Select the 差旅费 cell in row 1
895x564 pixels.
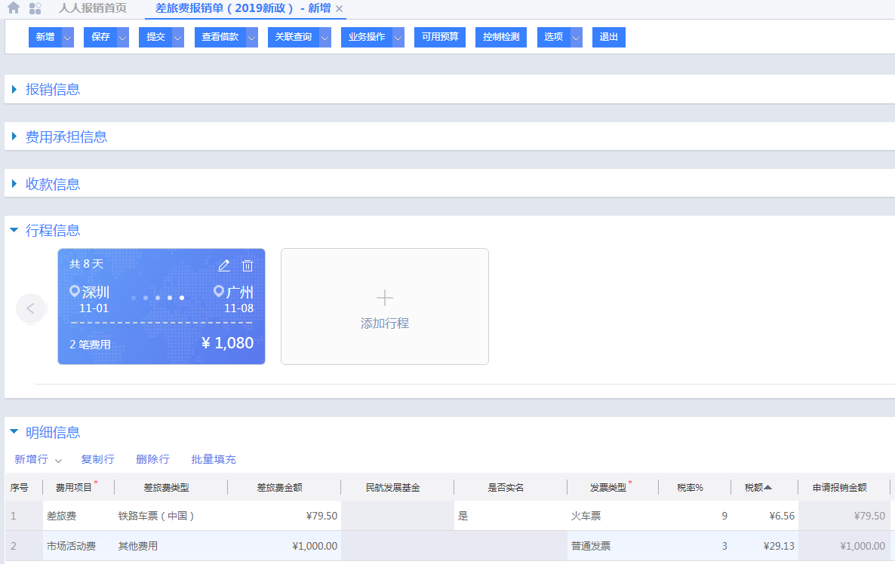(78, 516)
